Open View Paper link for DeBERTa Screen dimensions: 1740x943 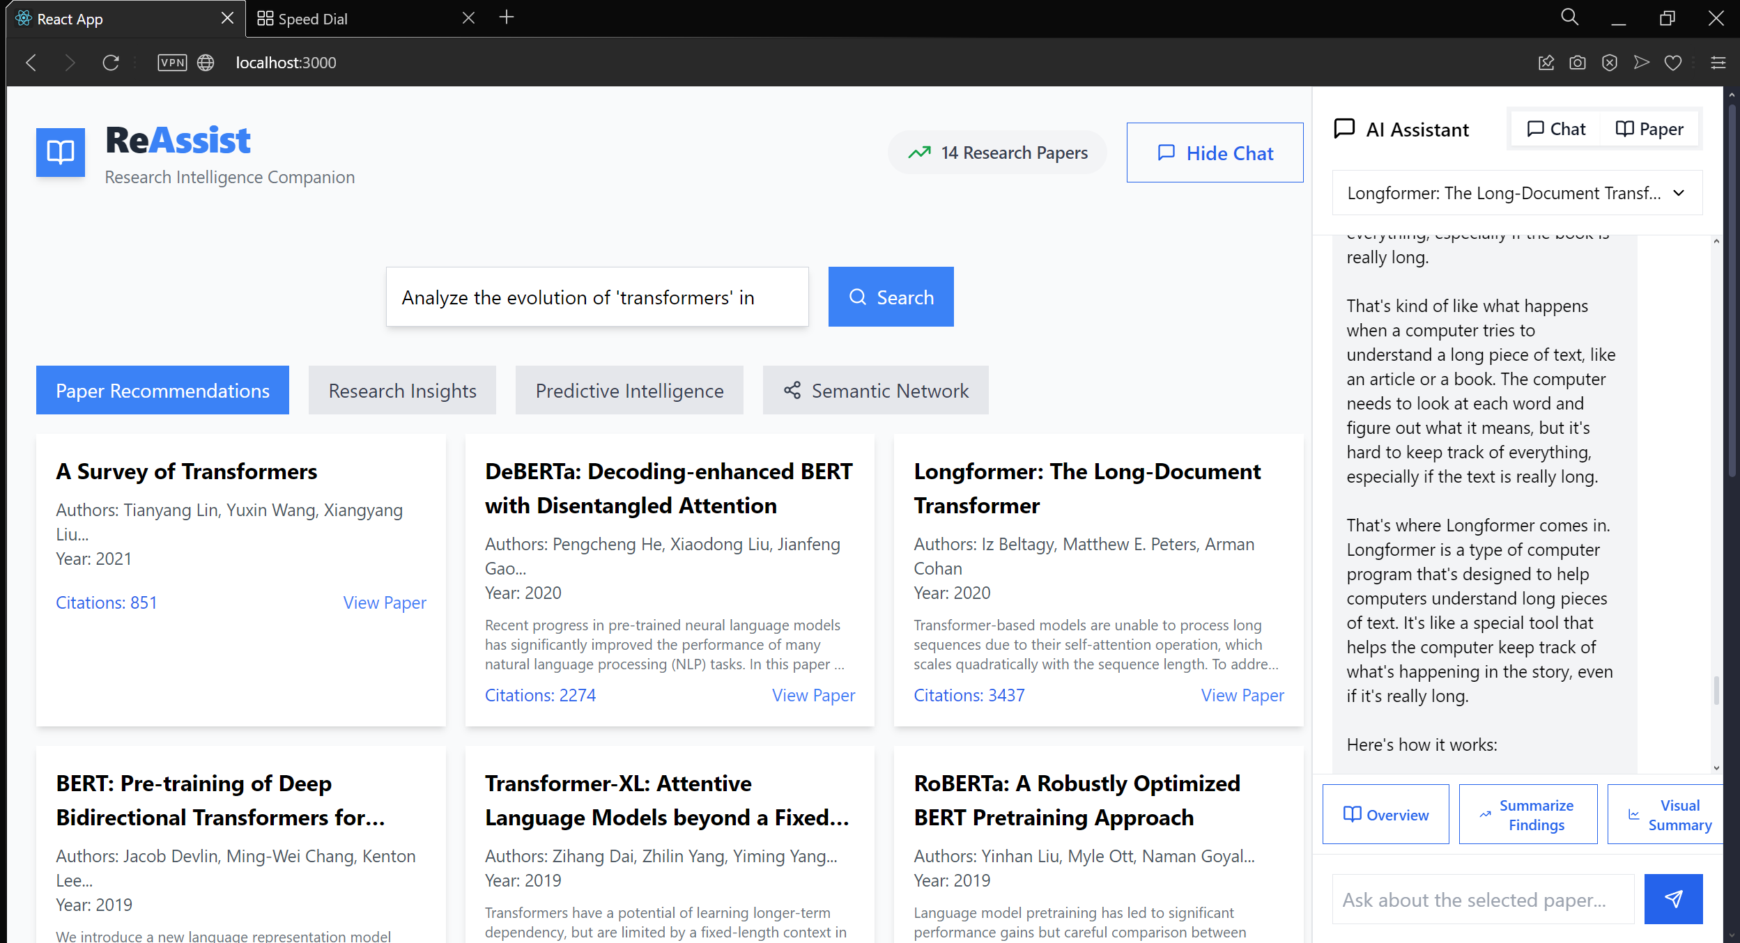tap(813, 695)
